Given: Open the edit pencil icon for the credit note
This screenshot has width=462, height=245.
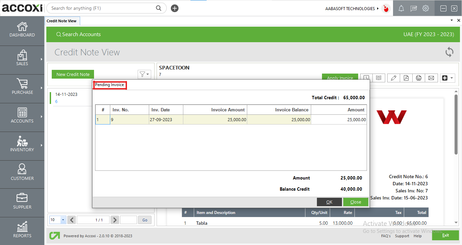Looking at the screenshot, I should click(393, 78).
